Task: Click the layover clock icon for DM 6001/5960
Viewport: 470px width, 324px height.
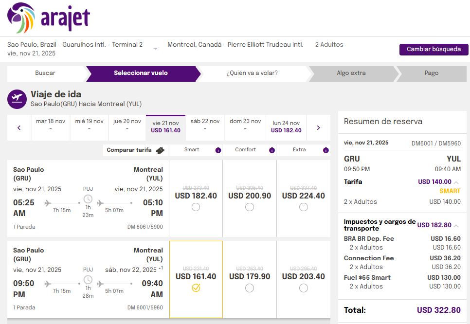Action: tap(88, 280)
